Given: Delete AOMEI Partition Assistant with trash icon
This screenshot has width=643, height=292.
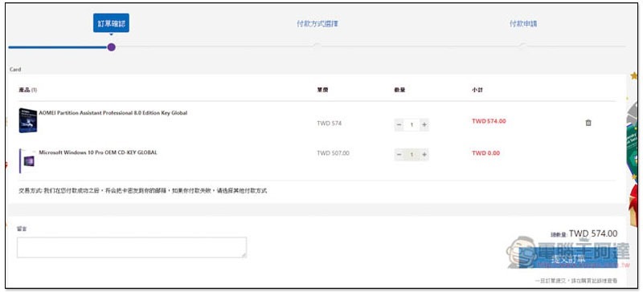Looking at the screenshot, I should [588, 123].
